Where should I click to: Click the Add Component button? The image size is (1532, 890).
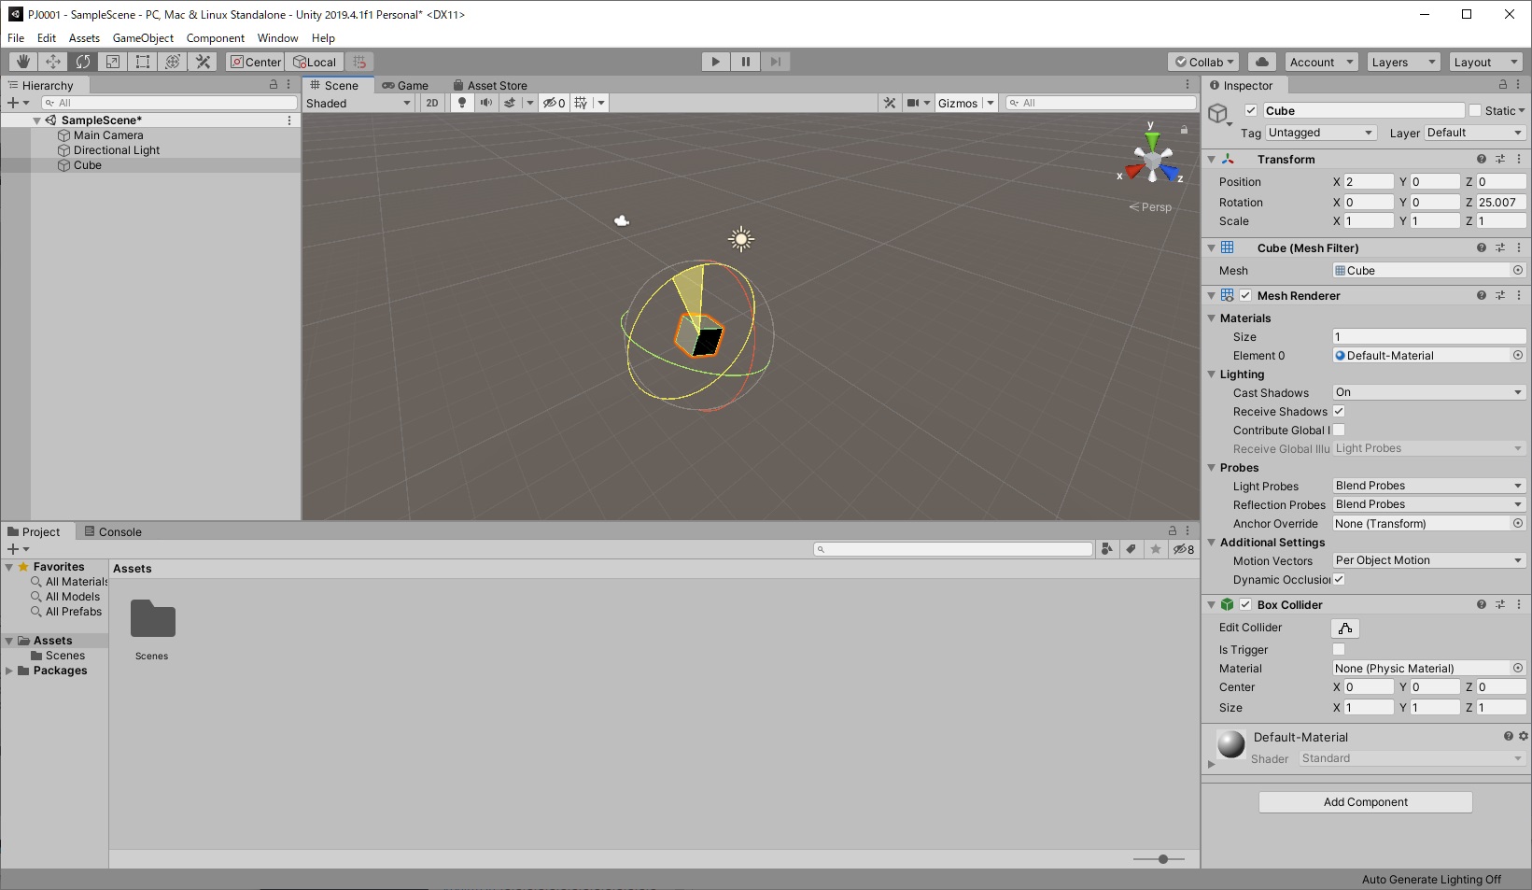(1365, 802)
